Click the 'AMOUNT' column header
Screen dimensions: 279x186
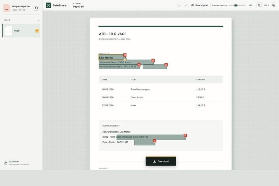tap(201, 80)
